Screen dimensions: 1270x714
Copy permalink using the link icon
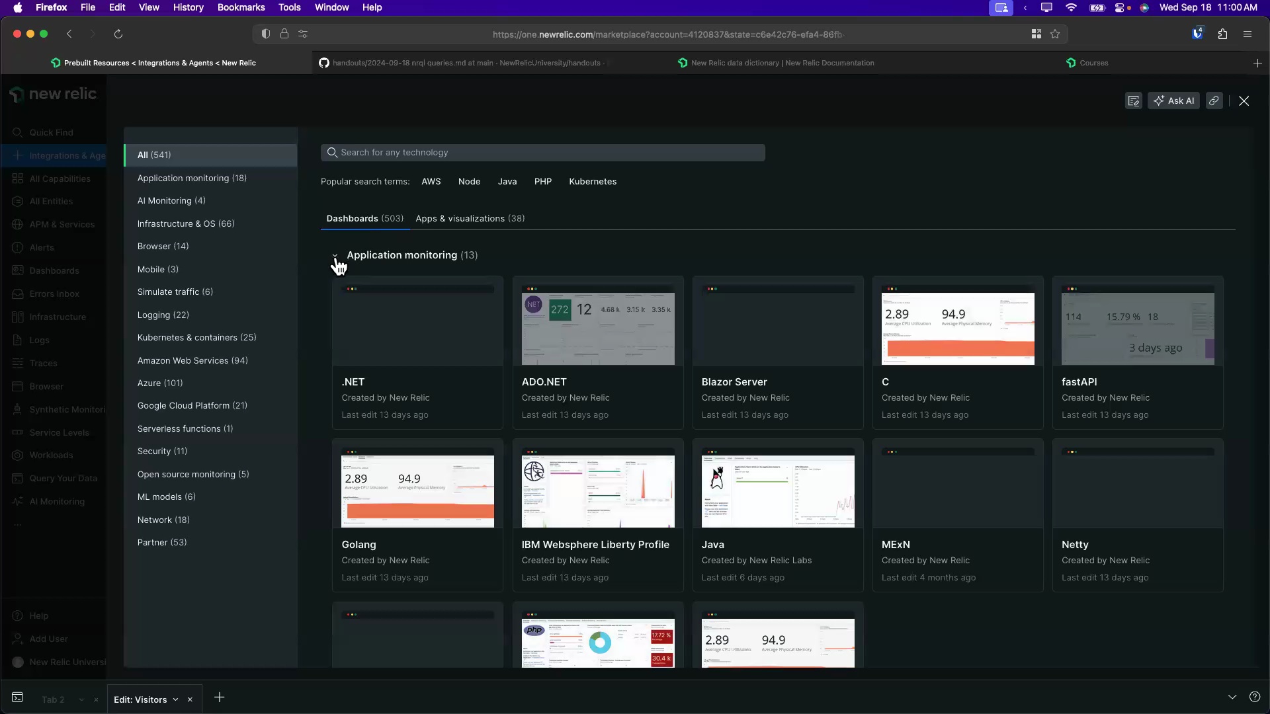pos(1214,101)
